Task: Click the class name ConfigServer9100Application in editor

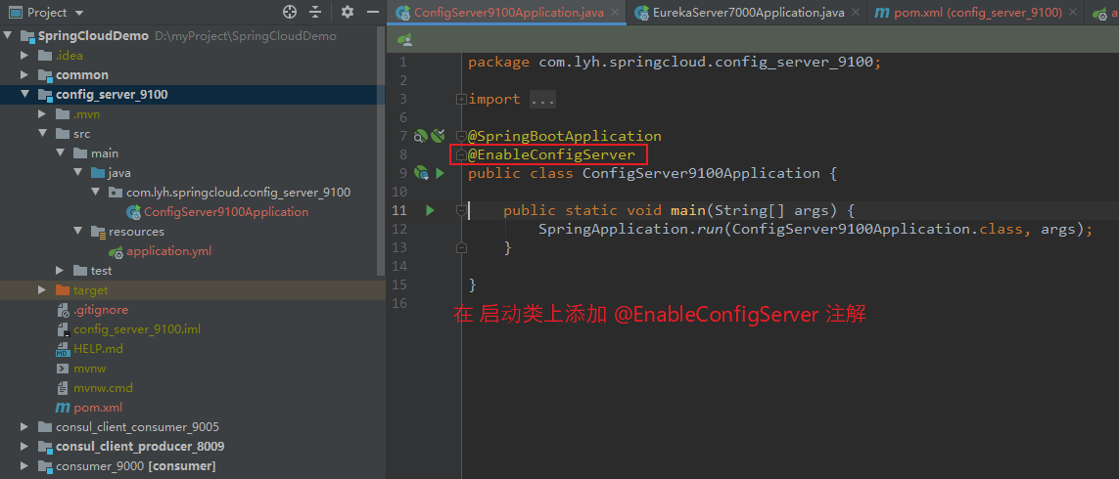Action: coord(702,173)
